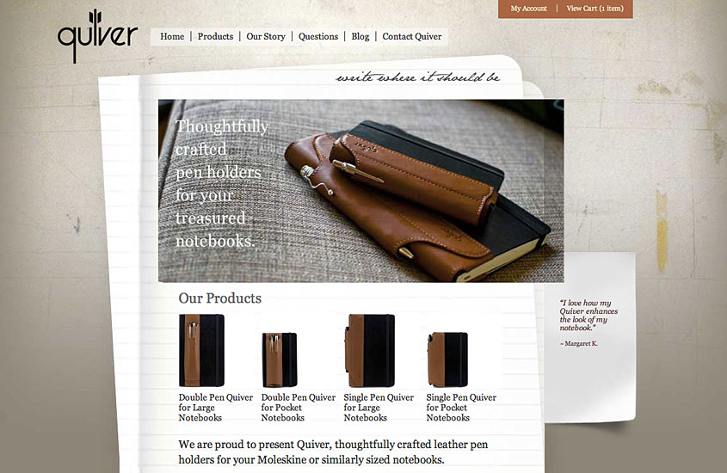Click the hero pen holder banner image
727x473 pixels.
(x=360, y=190)
